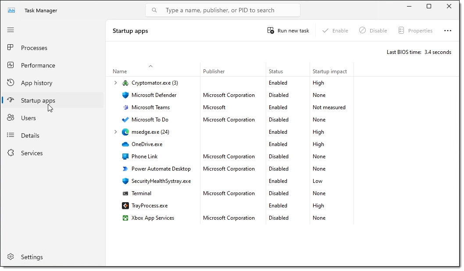Click the Run new task button
Image resolution: width=464 pixels, height=271 pixels.
pyautogui.click(x=288, y=31)
